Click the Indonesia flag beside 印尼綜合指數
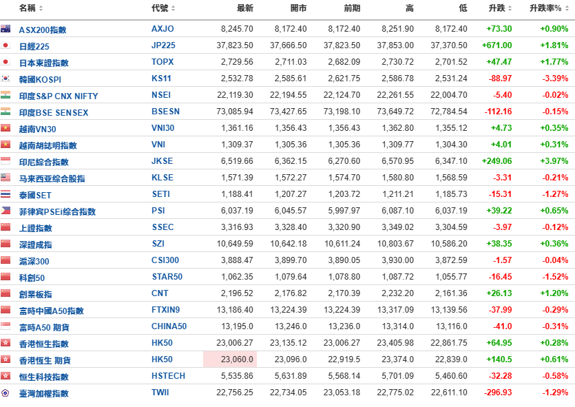Screen dimensions: 575x407 tap(5, 160)
